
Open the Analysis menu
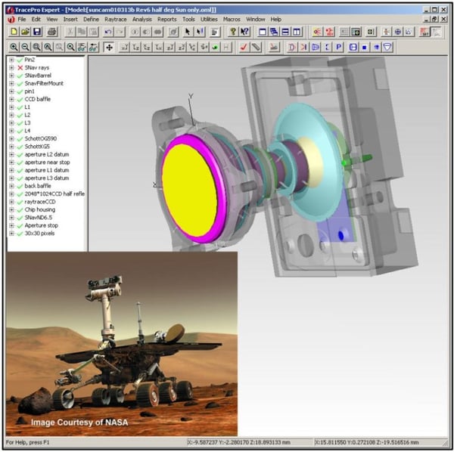pyautogui.click(x=142, y=18)
